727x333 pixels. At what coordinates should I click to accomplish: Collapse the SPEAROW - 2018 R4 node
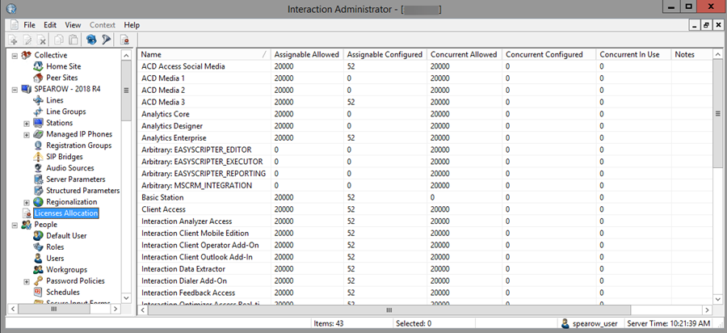click(x=15, y=90)
